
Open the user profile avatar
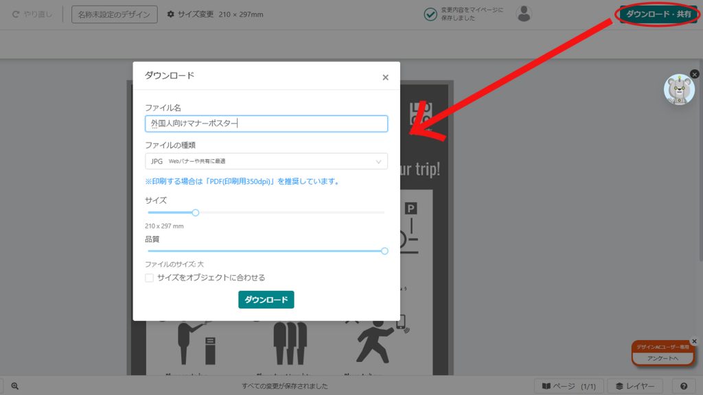click(524, 14)
